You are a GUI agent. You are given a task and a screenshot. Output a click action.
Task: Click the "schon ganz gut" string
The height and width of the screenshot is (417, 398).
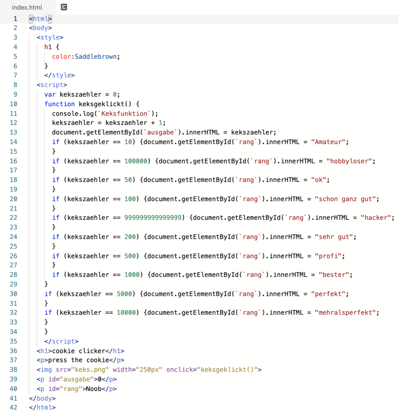coord(345,199)
